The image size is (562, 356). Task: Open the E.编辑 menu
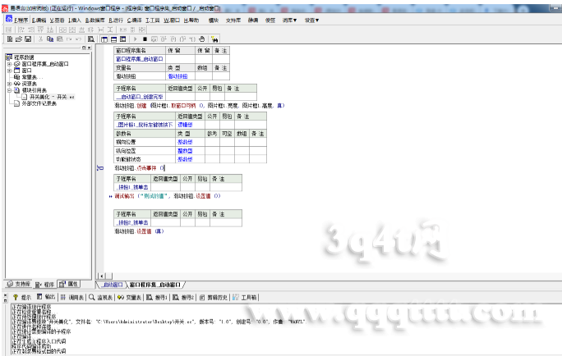(x=39, y=21)
